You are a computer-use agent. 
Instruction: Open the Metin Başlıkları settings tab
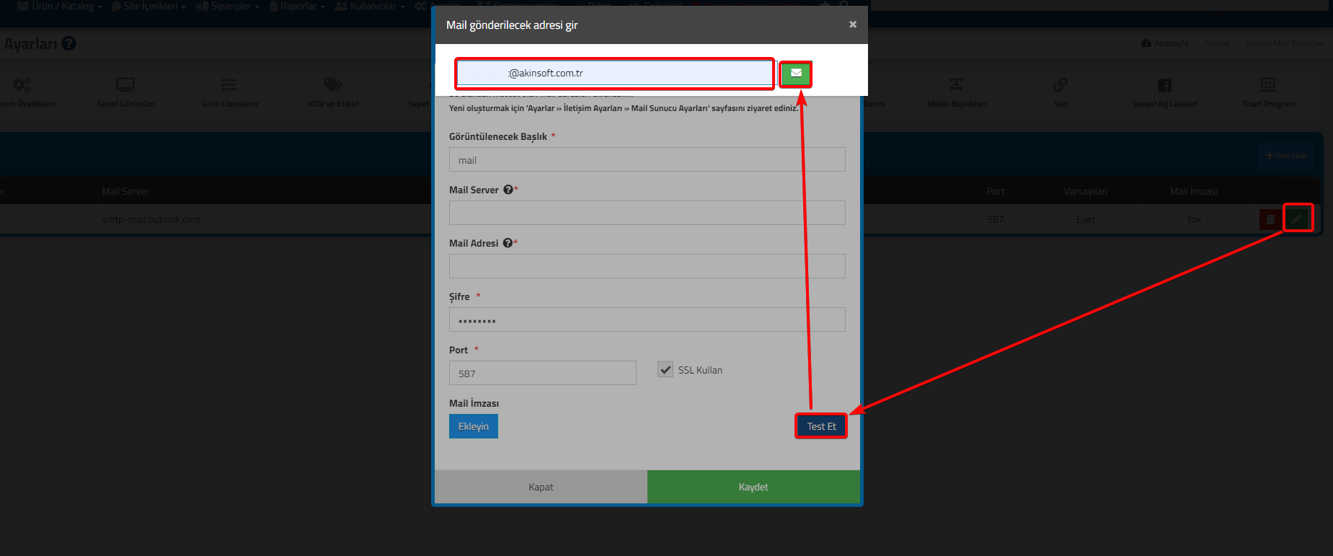(957, 93)
